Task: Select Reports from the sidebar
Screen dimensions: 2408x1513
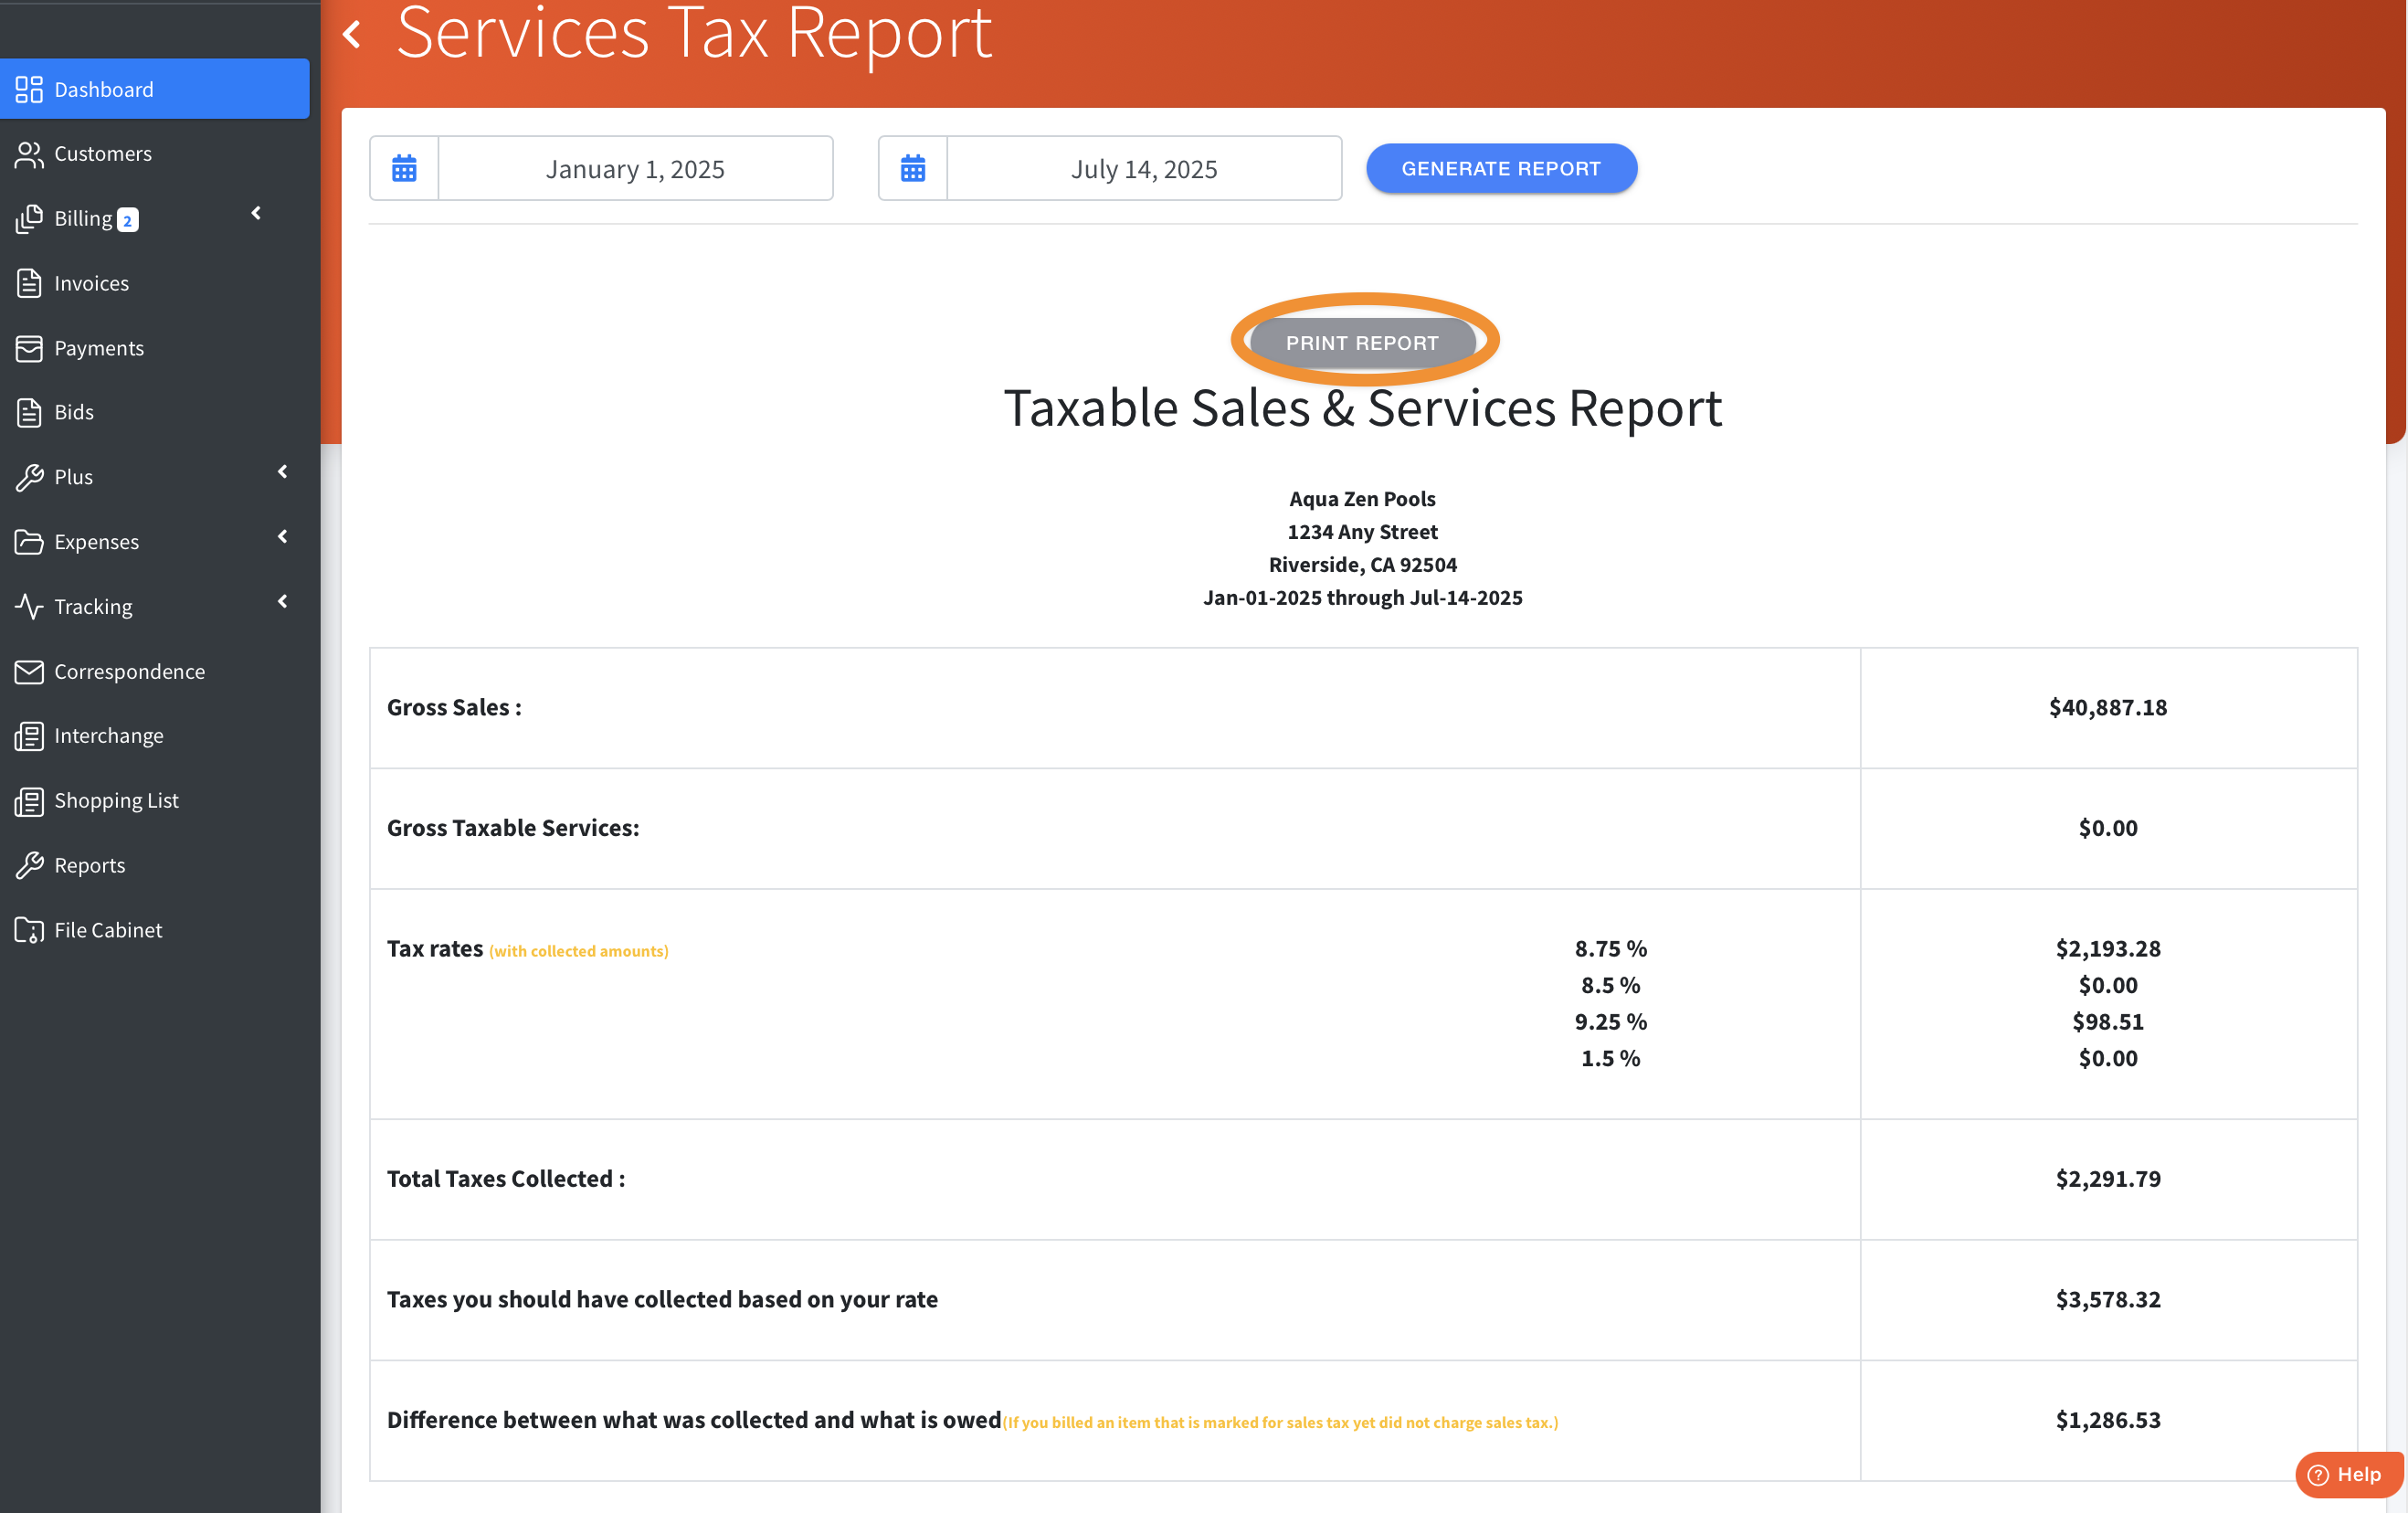Action: 89,865
